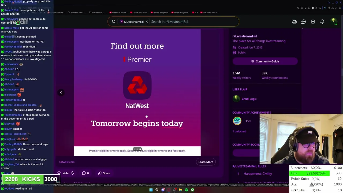343x193 pixels.
Task: Click the Chud_Logic user flair
Action: click(249, 99)
